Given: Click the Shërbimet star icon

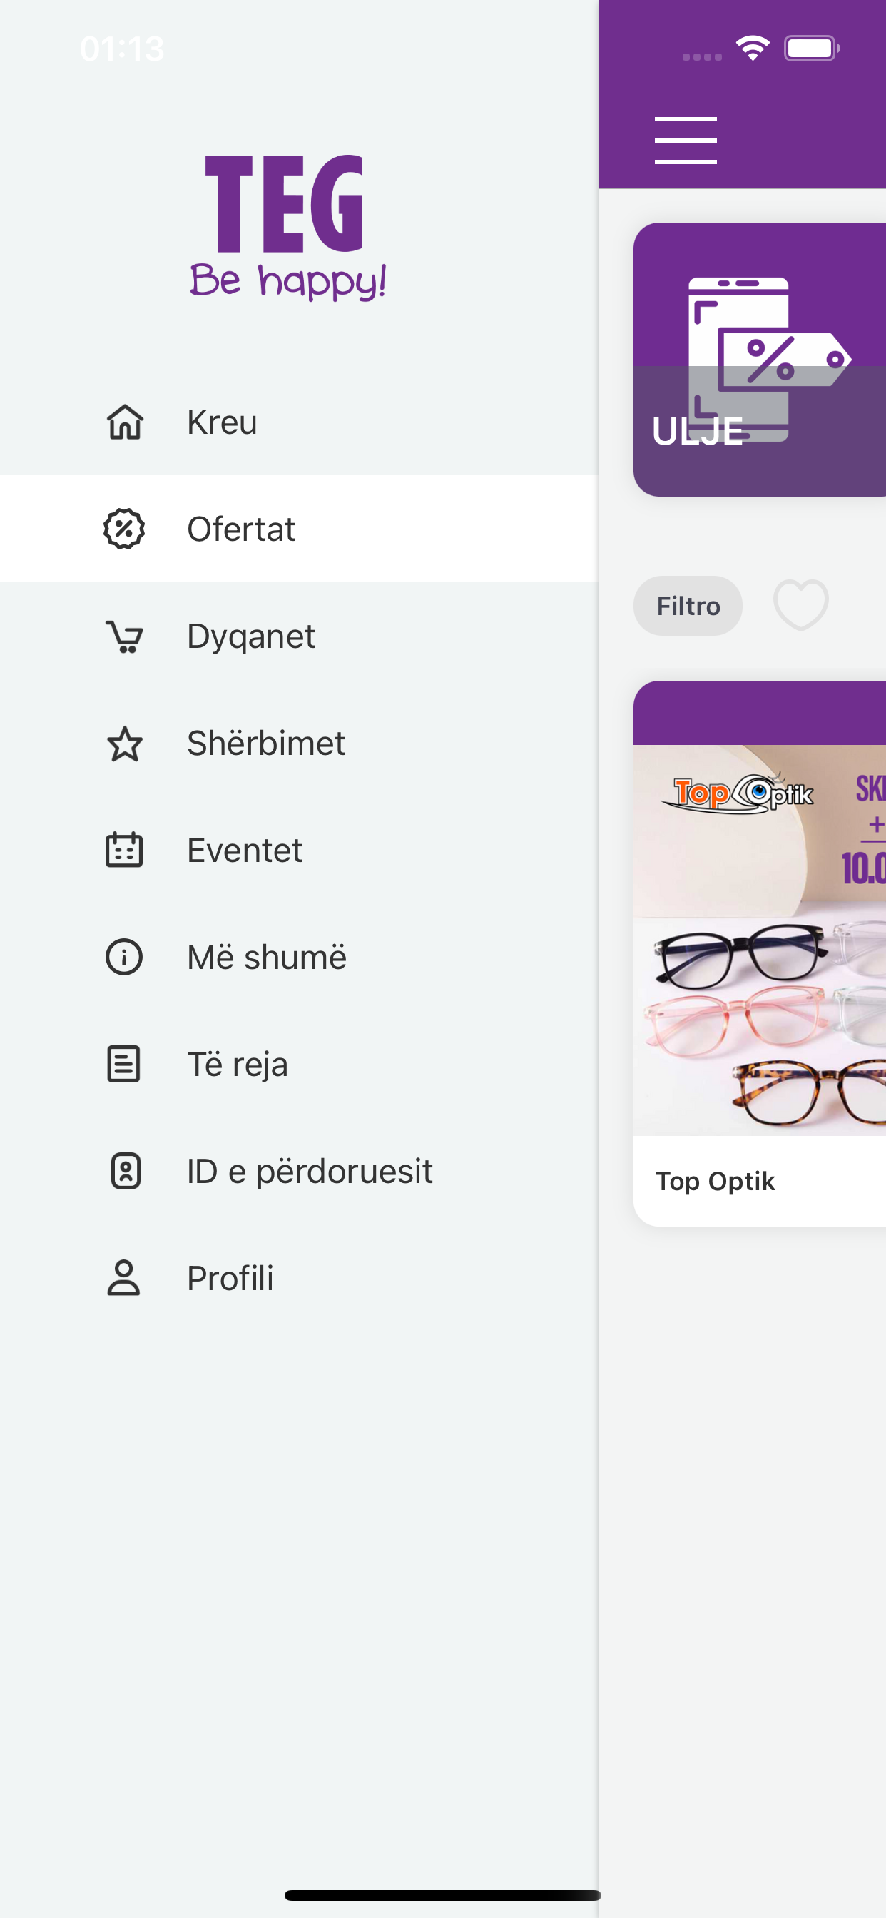Looking at the screenshot, I should click(x=123, y=744).
